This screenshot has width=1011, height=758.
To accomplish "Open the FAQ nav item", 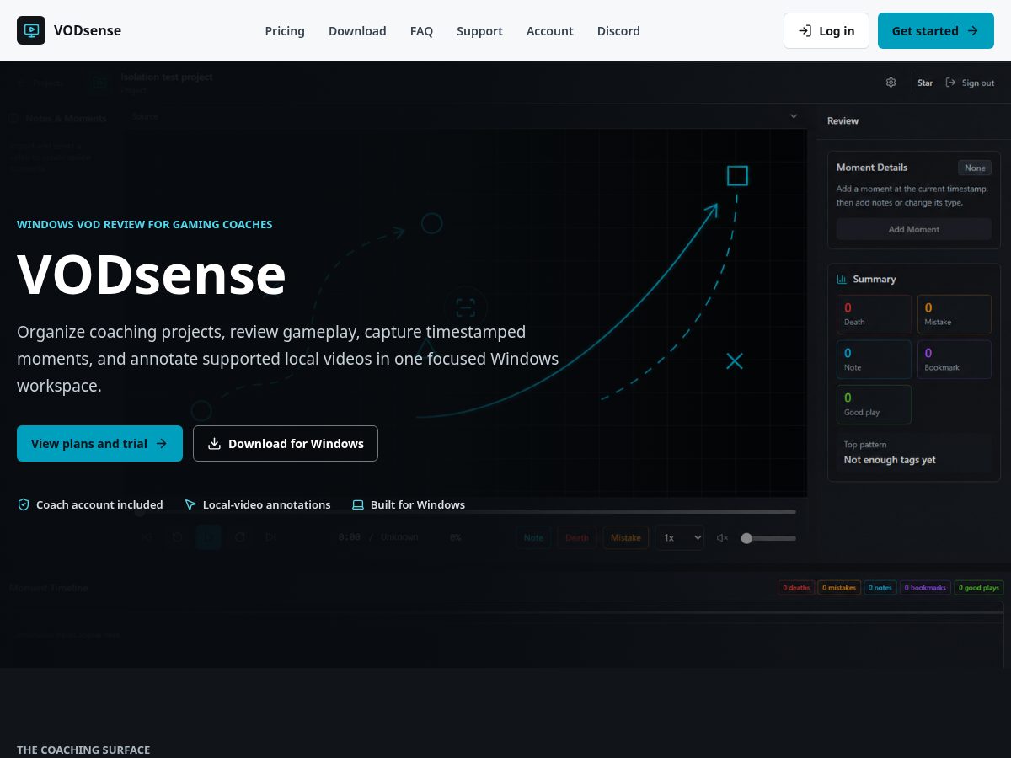I will (x=421, y=30).
